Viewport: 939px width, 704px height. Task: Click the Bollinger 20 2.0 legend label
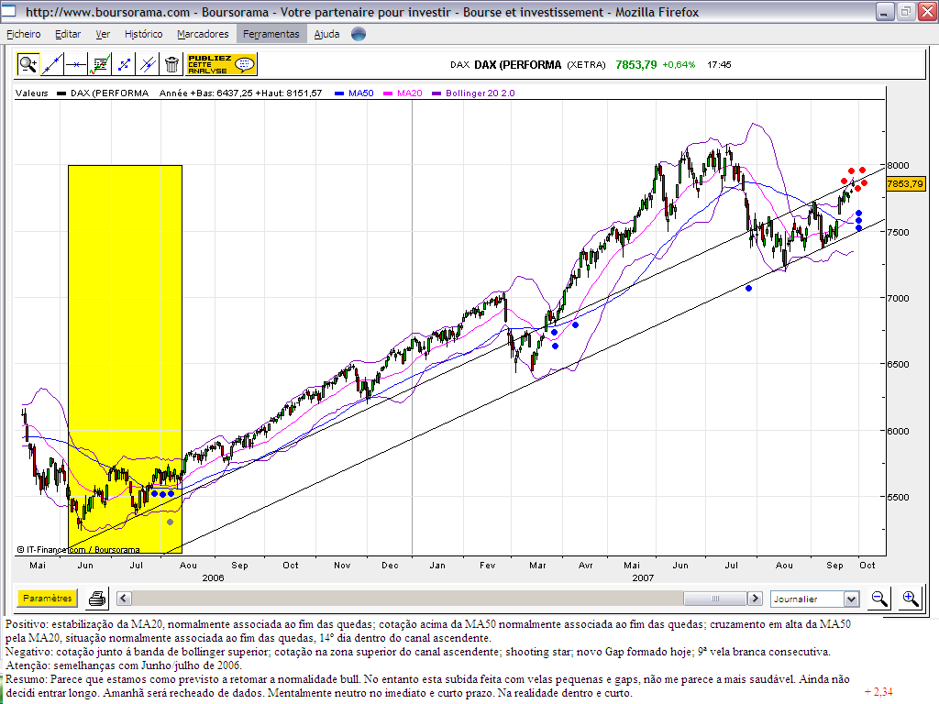481,93
